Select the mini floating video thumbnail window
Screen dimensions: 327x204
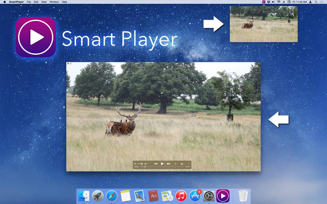tap(264, 24)
